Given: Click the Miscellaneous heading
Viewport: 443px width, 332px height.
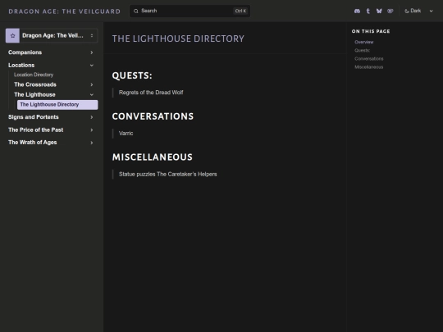Looking at the screenshot, I should pyautogui.click(x=153, y=157).
